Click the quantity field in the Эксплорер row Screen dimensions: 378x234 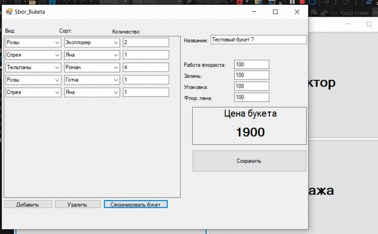146,43
